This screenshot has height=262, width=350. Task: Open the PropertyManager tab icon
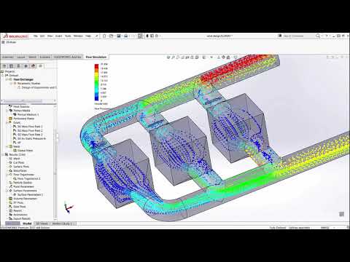pos(11,66)
